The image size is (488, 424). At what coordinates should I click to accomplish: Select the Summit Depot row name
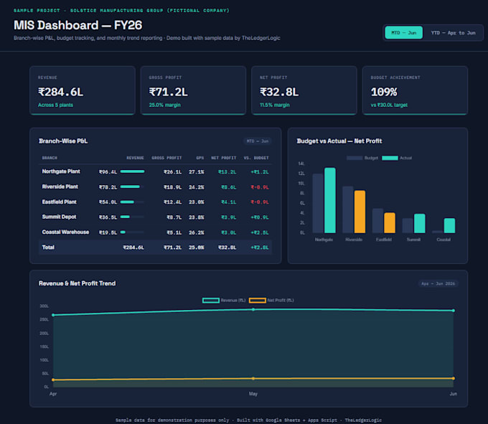tap(59, 217)
